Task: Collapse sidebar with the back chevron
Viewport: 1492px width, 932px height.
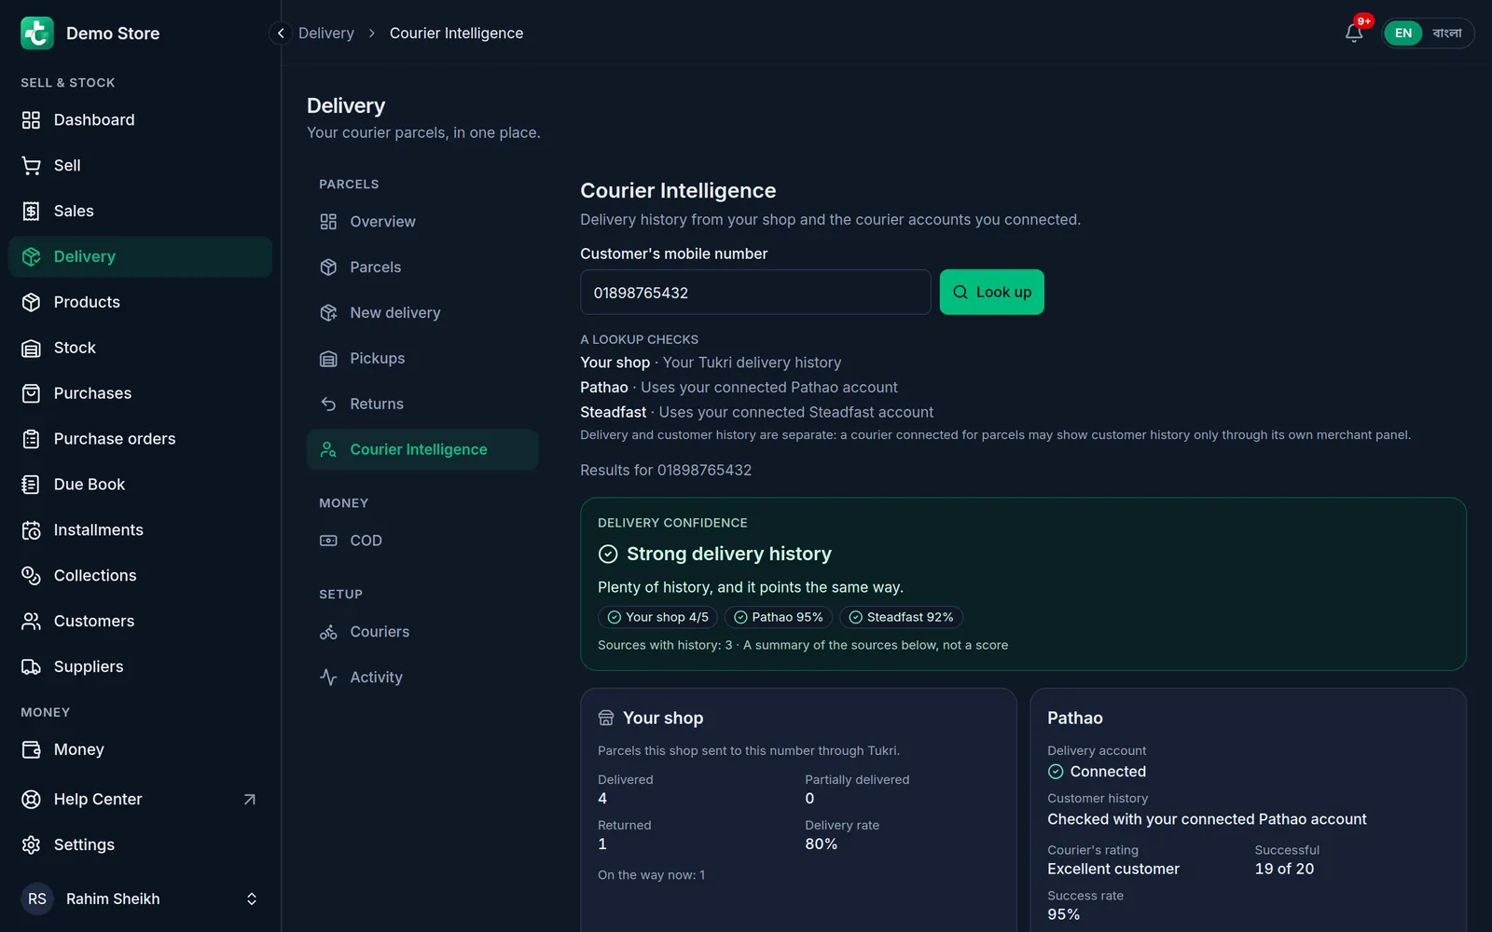Action: pos(281,34)
